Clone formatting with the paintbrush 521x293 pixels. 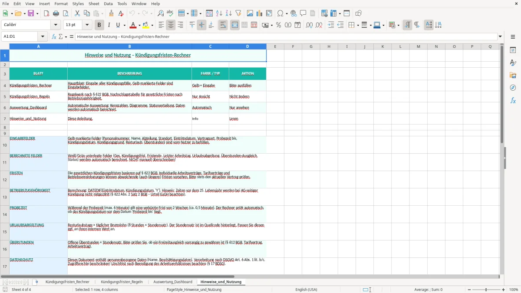111,13
